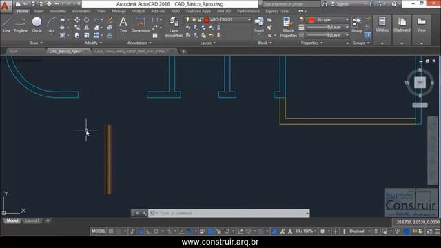The image size is (441, 248).
Task: Click the Group tool icon
Action: [357, 25]
